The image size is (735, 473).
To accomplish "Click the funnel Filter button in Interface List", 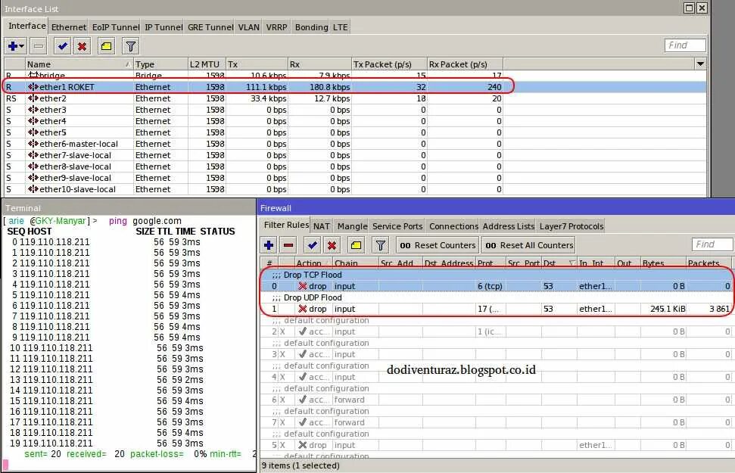I will [x=131, y=46].
